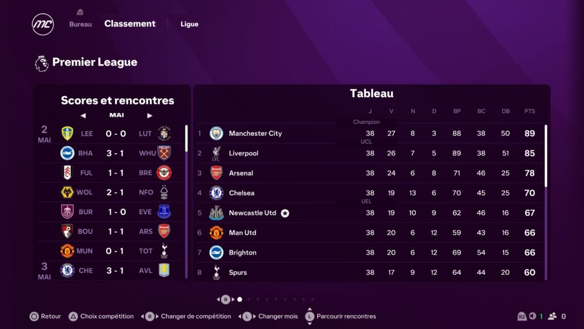Click the Premier League lion logo
This screenshot has width=584, height=329.
(41, 63)
